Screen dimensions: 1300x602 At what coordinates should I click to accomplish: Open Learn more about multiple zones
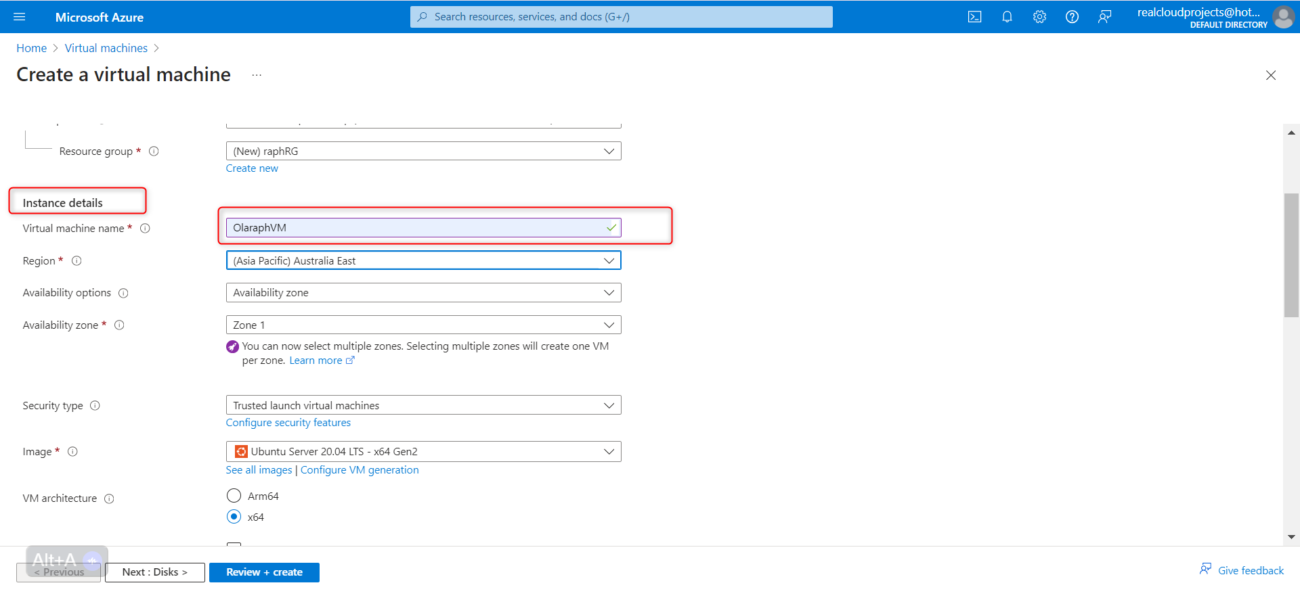[316, 361]
